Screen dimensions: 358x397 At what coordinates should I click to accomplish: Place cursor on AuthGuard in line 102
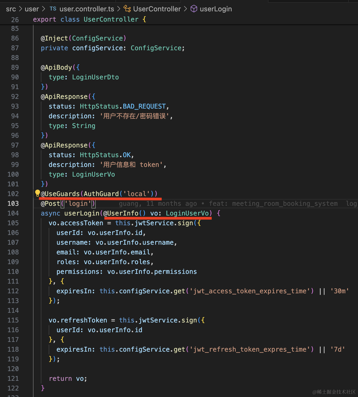click(x=101, y=194)
